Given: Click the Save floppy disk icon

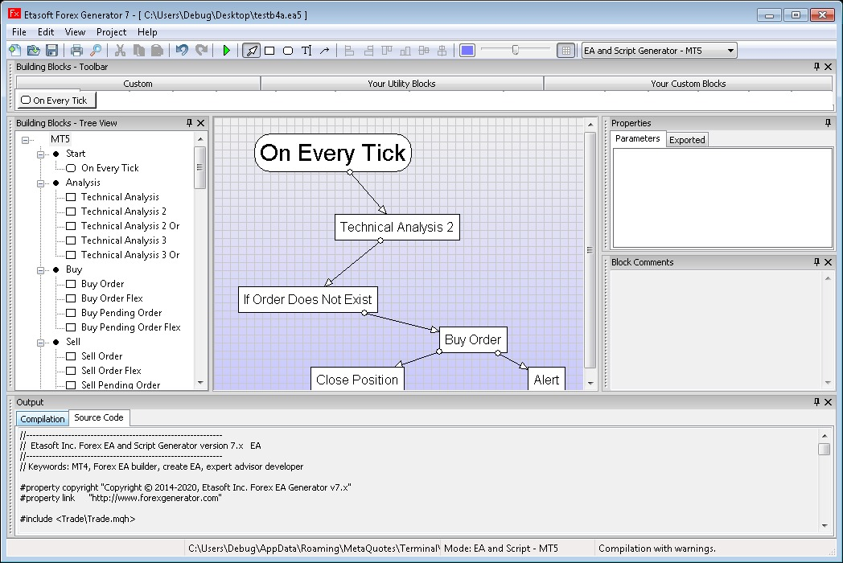Looking at the screenshot, I should [x=51, y=51].
